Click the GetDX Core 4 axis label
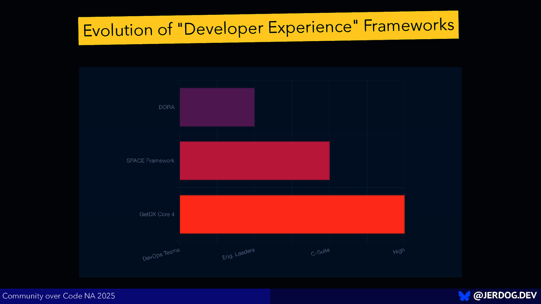The height and width of the screenshot is (304, 541). click(157, 214)
